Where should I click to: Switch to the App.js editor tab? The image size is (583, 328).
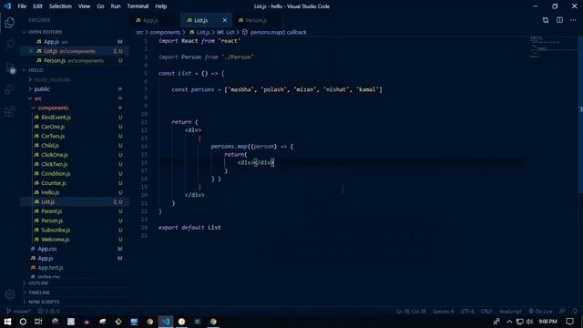(155, 20)
